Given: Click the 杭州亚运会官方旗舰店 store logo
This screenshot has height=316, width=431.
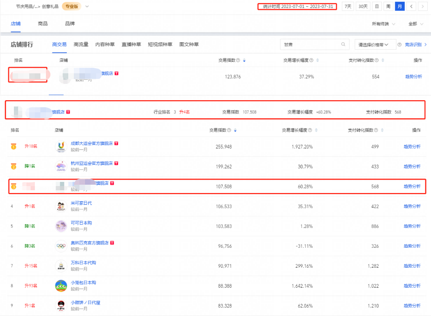Looking at the screenshot, I should 61,167.
